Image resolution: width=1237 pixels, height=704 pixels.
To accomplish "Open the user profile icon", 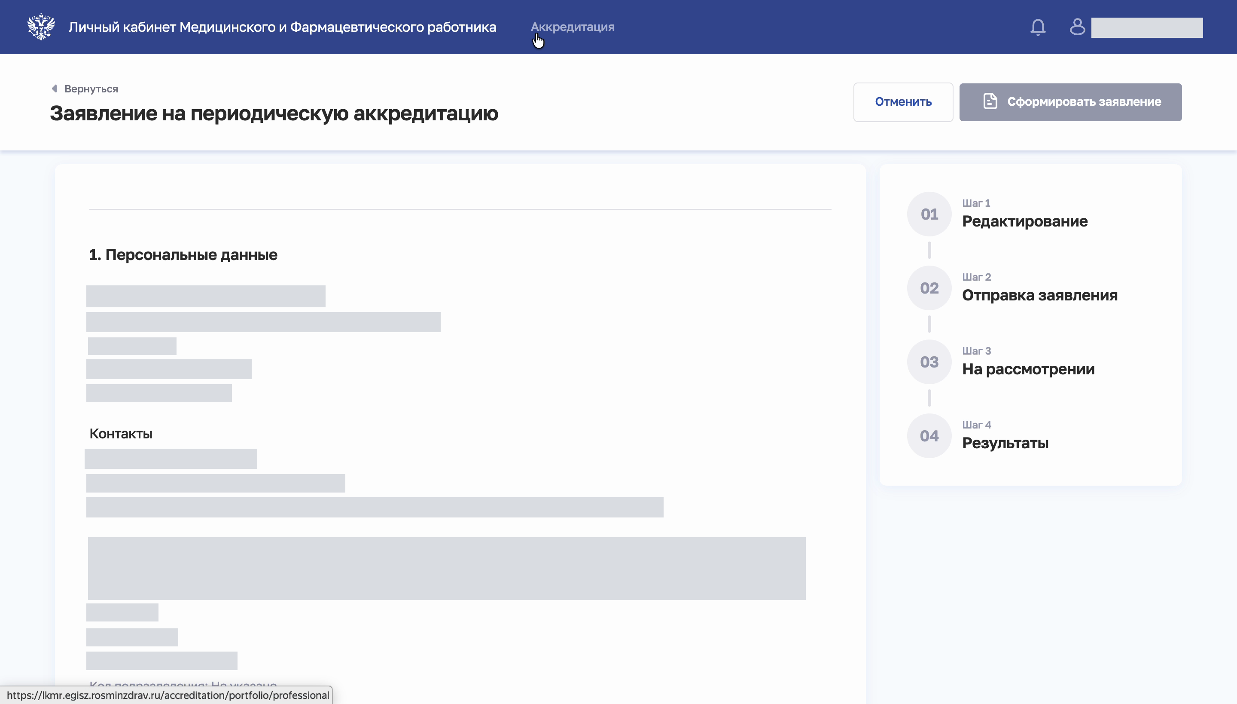I will (x=1077, y=27).
